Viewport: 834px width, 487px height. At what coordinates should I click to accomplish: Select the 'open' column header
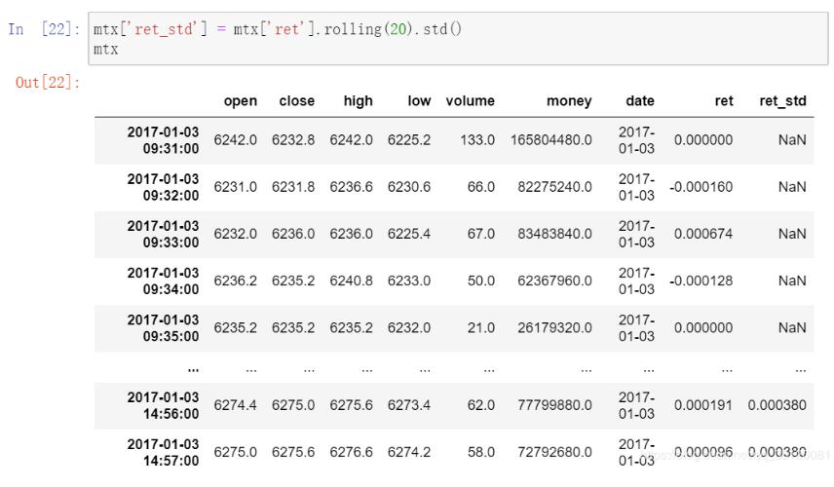(241, 101)
